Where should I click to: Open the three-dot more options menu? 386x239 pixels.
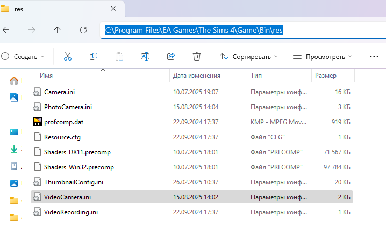coord(374,57)
